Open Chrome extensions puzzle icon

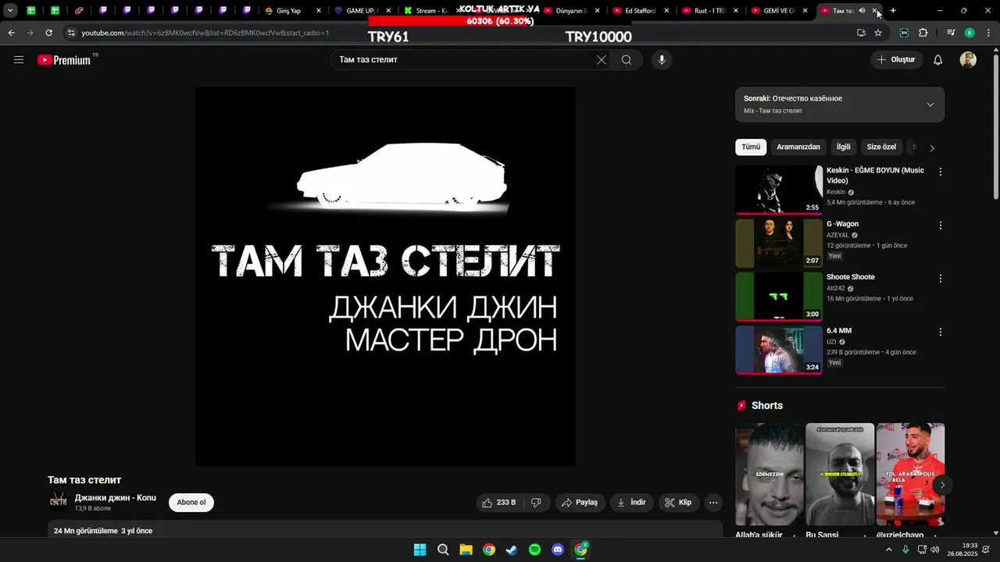point(923,33)
